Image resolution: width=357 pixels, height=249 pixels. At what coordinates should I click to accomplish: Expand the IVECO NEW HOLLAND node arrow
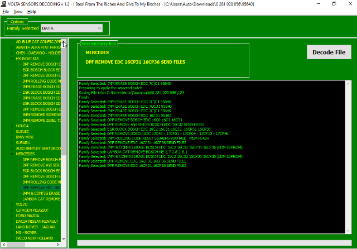click(12, 238)
